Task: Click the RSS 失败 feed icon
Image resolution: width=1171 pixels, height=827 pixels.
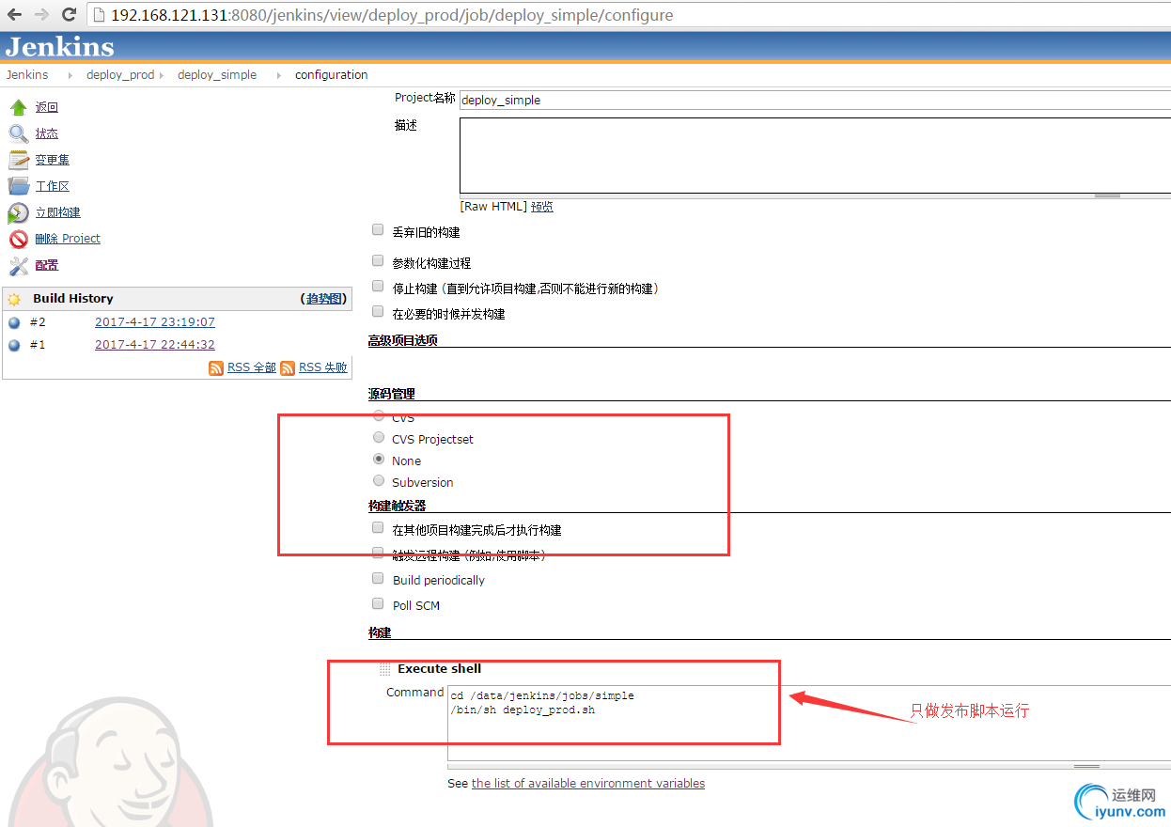Action: point(288,367)
